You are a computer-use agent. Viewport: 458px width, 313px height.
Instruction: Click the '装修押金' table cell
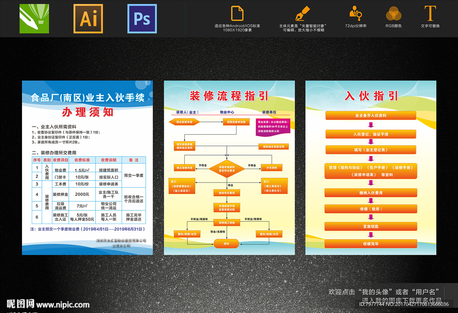pyautogui.click(x=60, y=195)
